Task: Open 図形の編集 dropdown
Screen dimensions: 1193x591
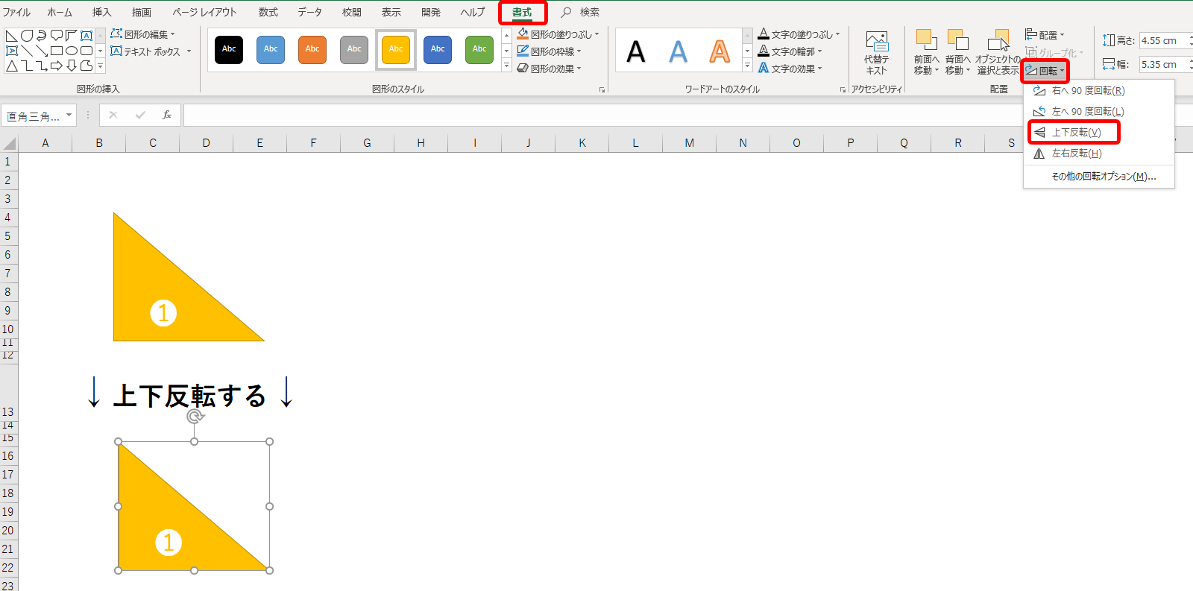Action: 143,34
